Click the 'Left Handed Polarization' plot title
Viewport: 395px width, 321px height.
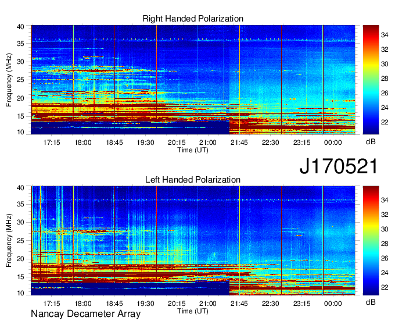(x=193, y=180)
